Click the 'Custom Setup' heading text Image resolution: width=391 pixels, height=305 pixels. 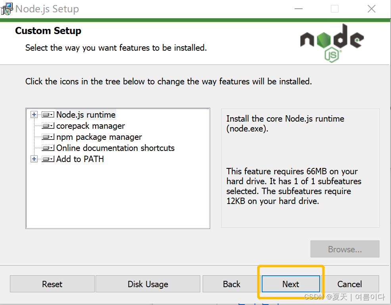pyautogui.click(x=48, y=31)
